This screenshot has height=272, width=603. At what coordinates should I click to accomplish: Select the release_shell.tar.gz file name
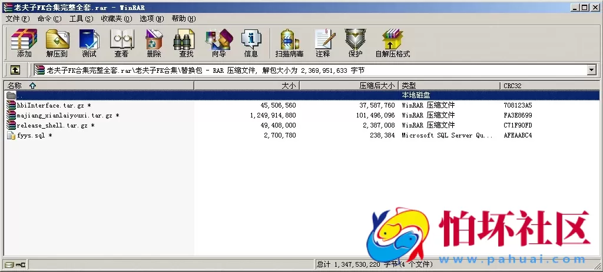(x=56, y=125)
